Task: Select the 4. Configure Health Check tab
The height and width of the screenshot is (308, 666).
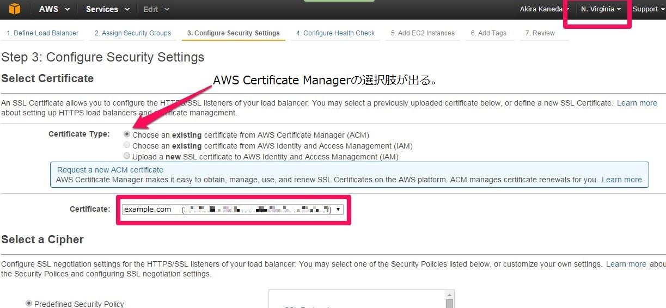Action: click(x=335, y=33)
